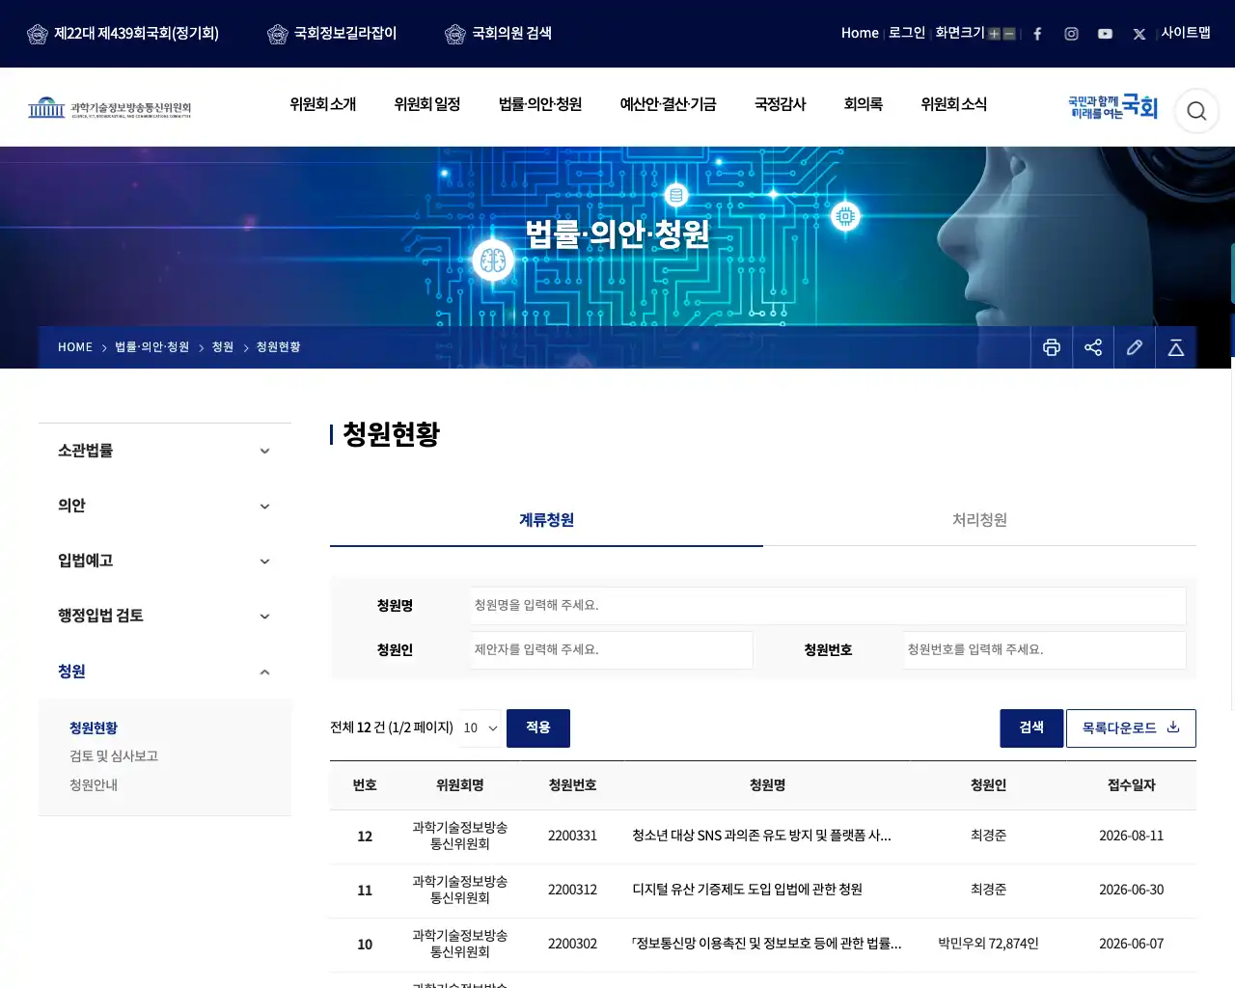Open 검토 및 심사보고 sidebar item
The height and width of the screenshot is (988, 1235).
114,756
